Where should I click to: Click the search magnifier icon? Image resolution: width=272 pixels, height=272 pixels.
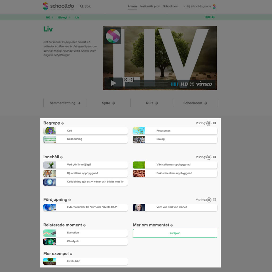click(82, 6)
